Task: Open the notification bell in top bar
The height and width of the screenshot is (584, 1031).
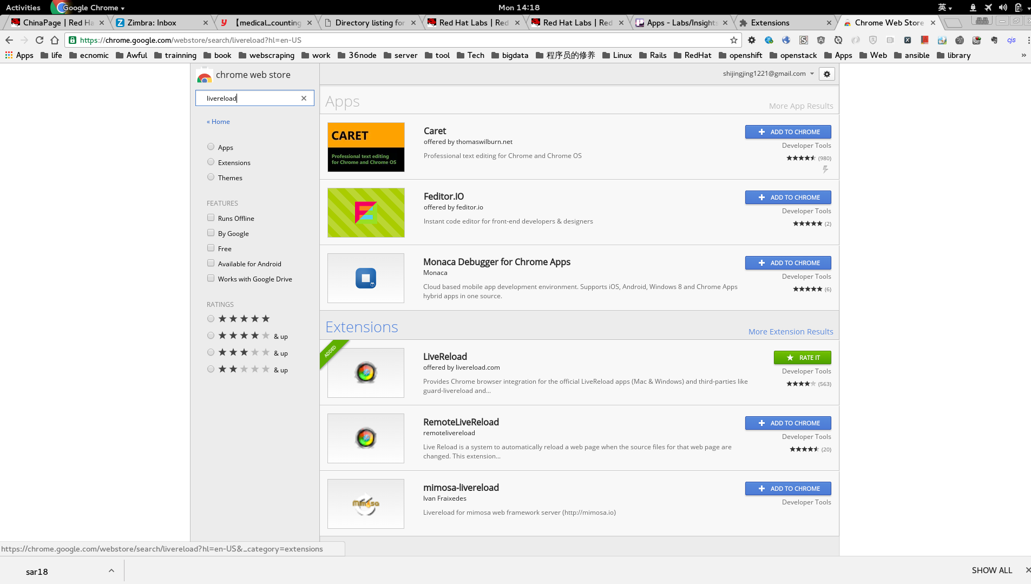Action: tap(973, 8)
